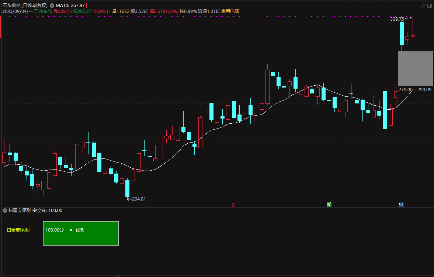434x277 pixels.
Task: Click the green 减 marker on timeline
Action: tap(329, 205)
